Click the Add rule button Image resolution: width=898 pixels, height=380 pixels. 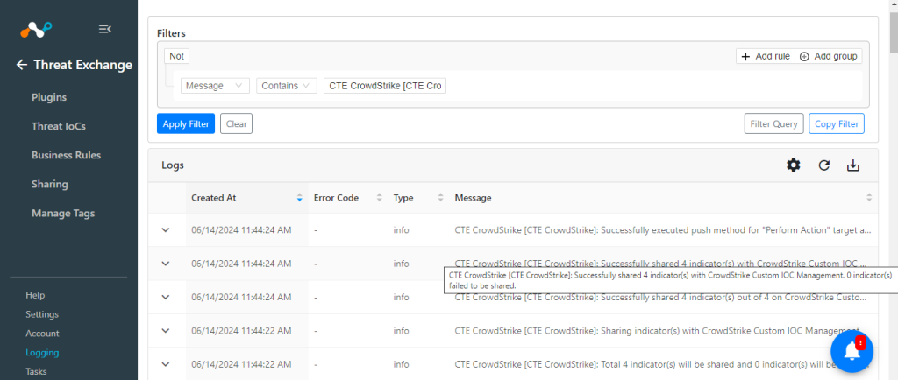(x=765, y=56)
